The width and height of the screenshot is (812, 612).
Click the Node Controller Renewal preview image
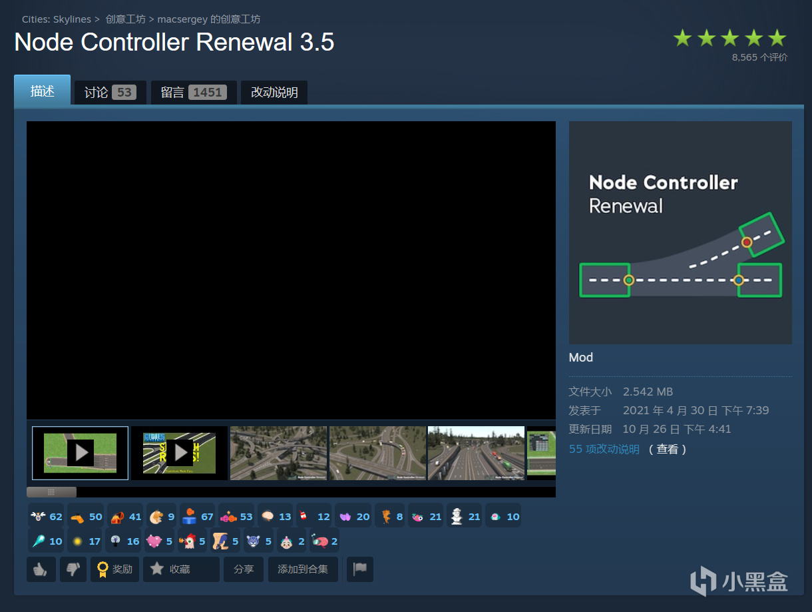680,232
